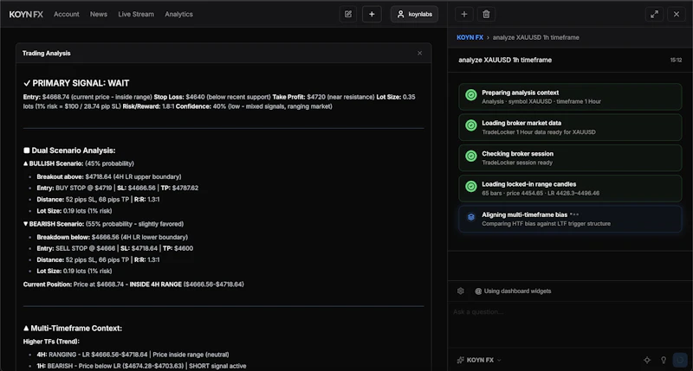Click the KOYN FX logo in header
The image size is (693, 371).
pos(26,14)
